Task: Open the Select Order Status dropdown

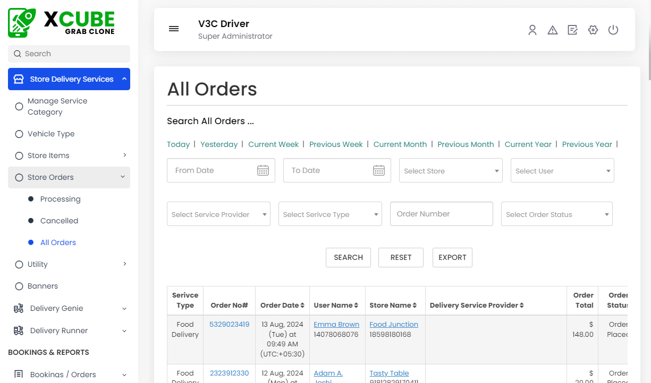Action: coord(556,214)
